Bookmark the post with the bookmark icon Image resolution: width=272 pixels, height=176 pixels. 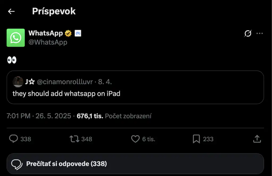tap(196, 139)
